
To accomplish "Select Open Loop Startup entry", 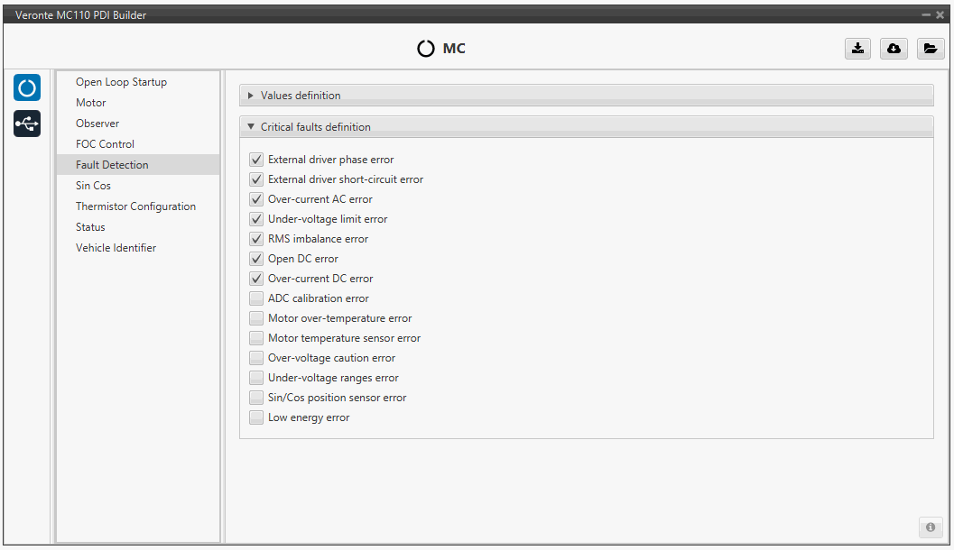I will (x=121, y=82).
